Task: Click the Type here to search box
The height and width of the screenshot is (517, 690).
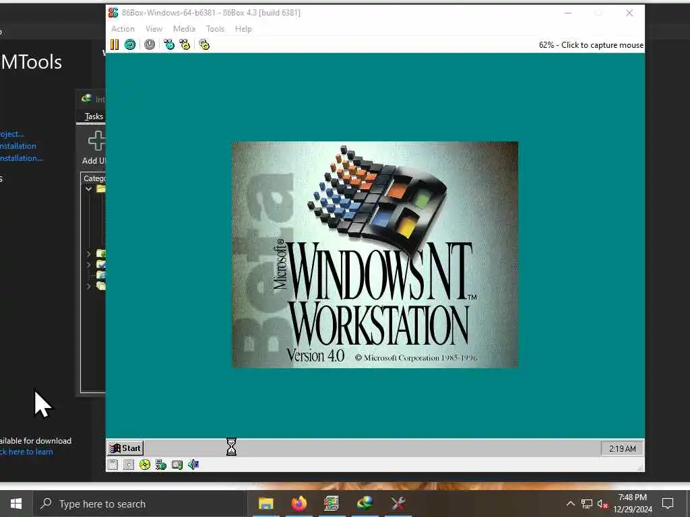Action: [x=140, y=504]
